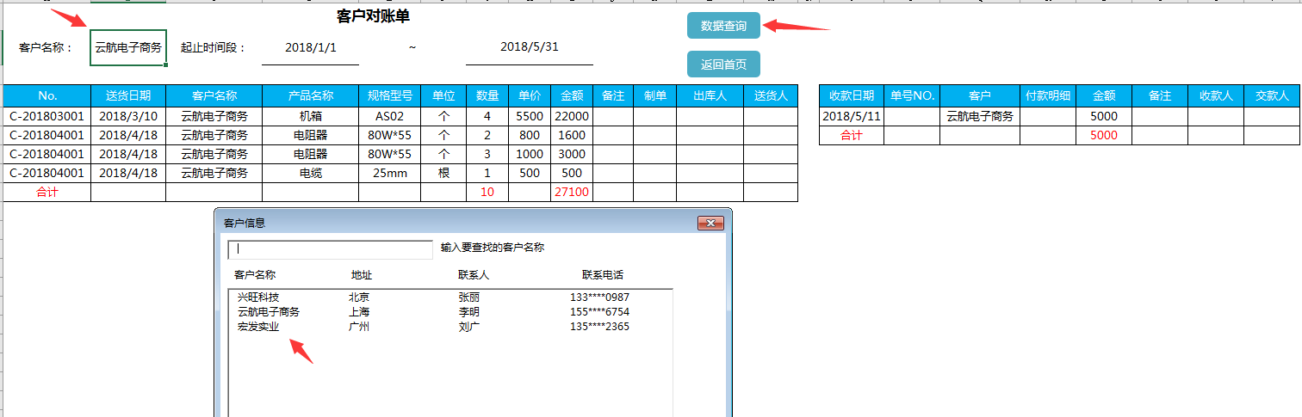
Task: Select 合计 in the payment table
Action: [x=852, y=135]
